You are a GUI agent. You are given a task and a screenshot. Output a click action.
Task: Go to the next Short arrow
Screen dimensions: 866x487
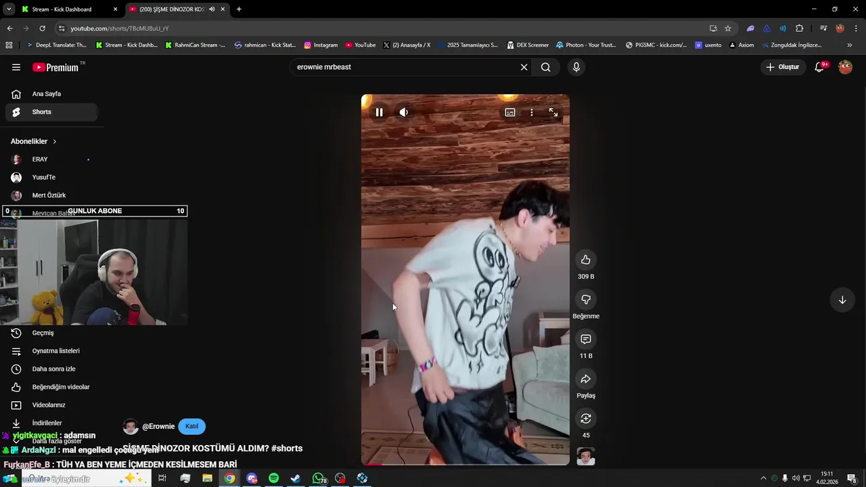(842, 300)
